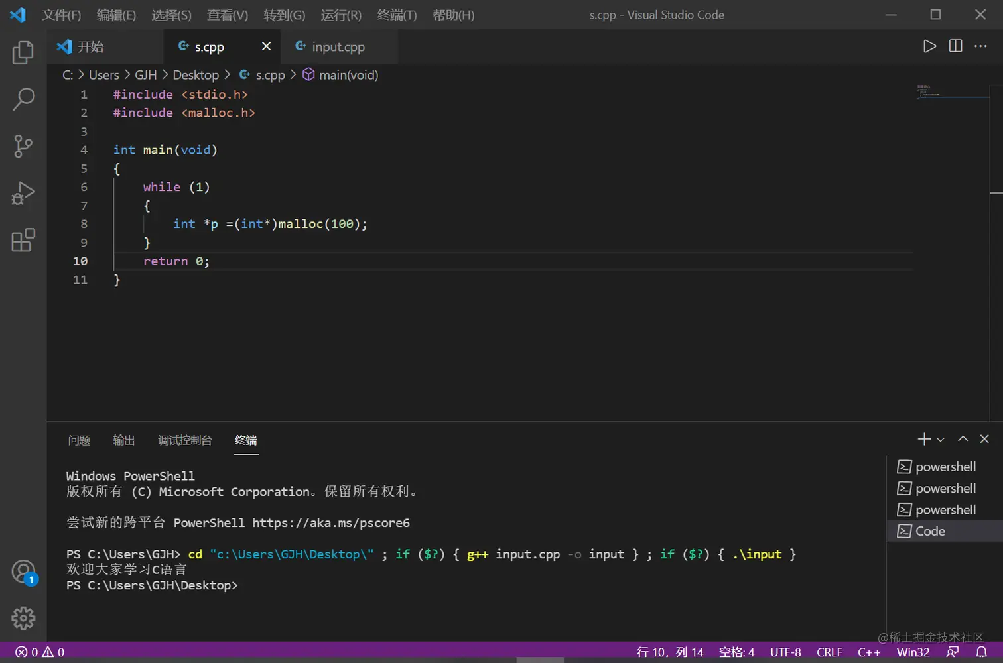Click the while (1) statement
The width and height of the screenshot is (1003, 663).
coord(176,187)
